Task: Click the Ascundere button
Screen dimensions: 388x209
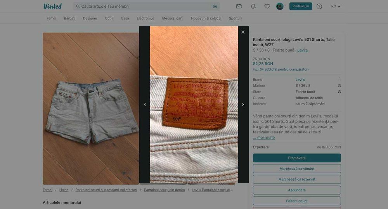Action: coord(297,190)
